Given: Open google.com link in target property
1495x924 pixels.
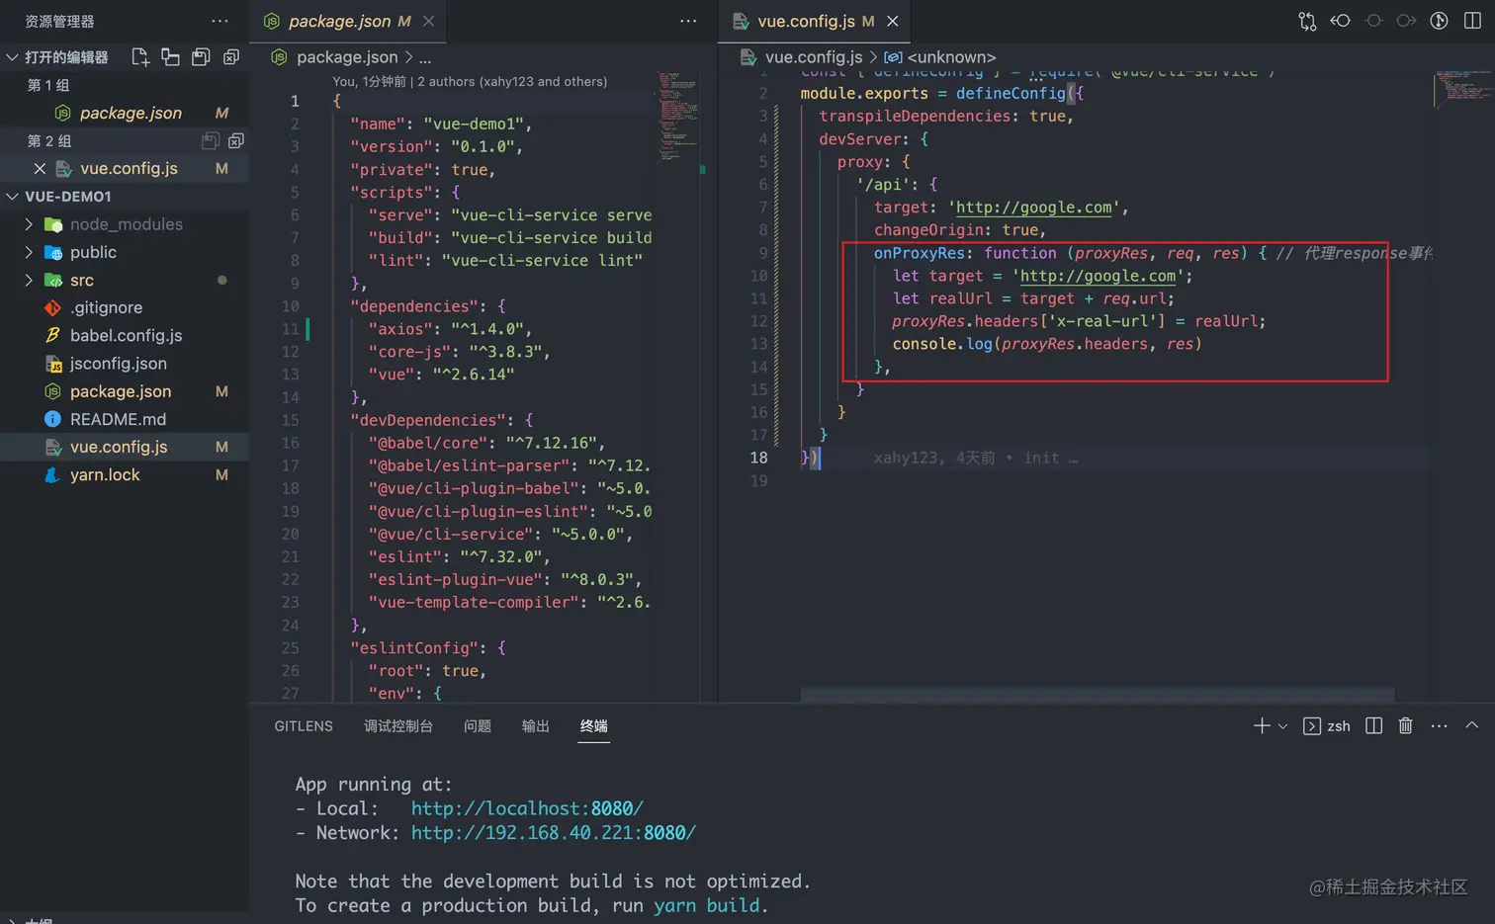Looking at the screenshot, I should pos(1033,208).
